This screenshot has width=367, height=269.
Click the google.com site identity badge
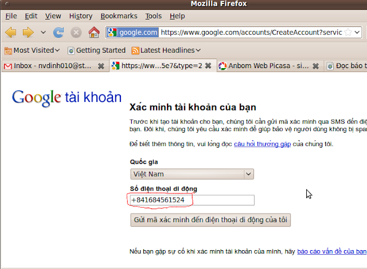(x=132, y=32)
